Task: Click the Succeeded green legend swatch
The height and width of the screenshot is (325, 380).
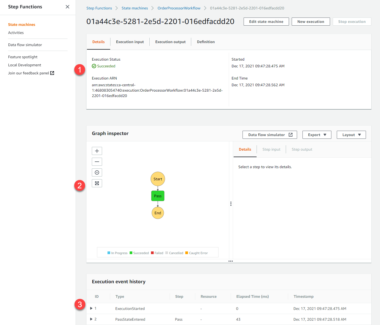Action: pyautogui.click(x=131, y=253)
